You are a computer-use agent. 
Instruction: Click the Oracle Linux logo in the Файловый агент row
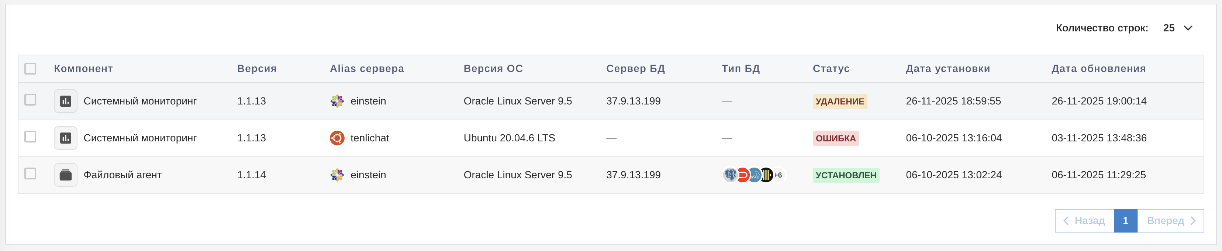(x=337, y=175)
